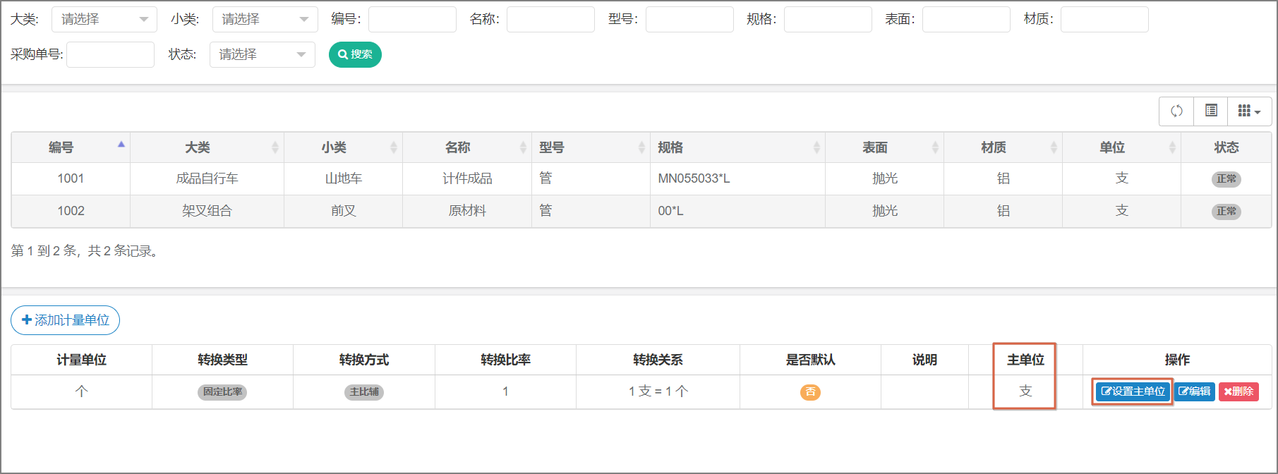The image size is (1278, 474).
Task: Open the columns grid dropdown icon
Action: point(1249,111)
